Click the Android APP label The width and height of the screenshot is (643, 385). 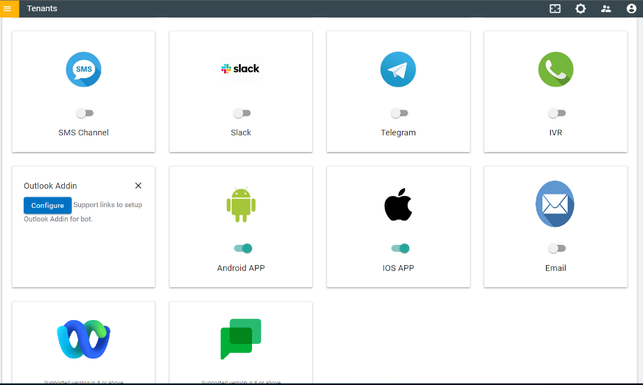(x=241, y=268)
